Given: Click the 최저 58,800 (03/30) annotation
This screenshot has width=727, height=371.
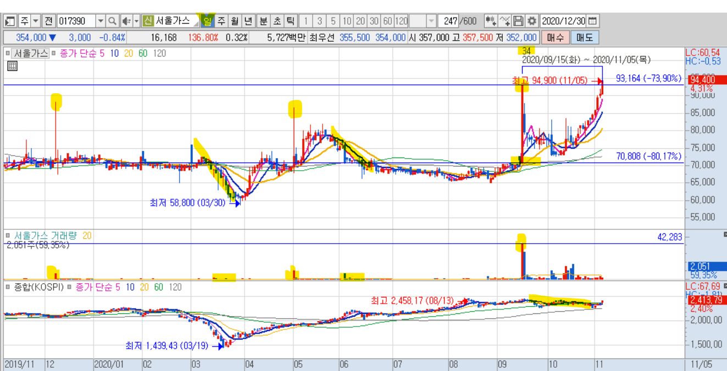Looking at the screenshot, I should pos(188,203).
